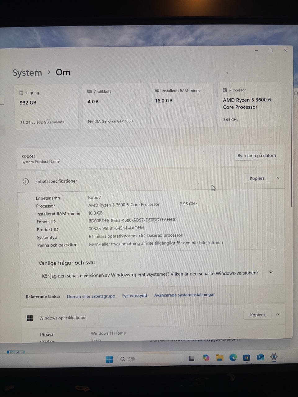
Task: Open Systemskydd link
Action: 134,296
